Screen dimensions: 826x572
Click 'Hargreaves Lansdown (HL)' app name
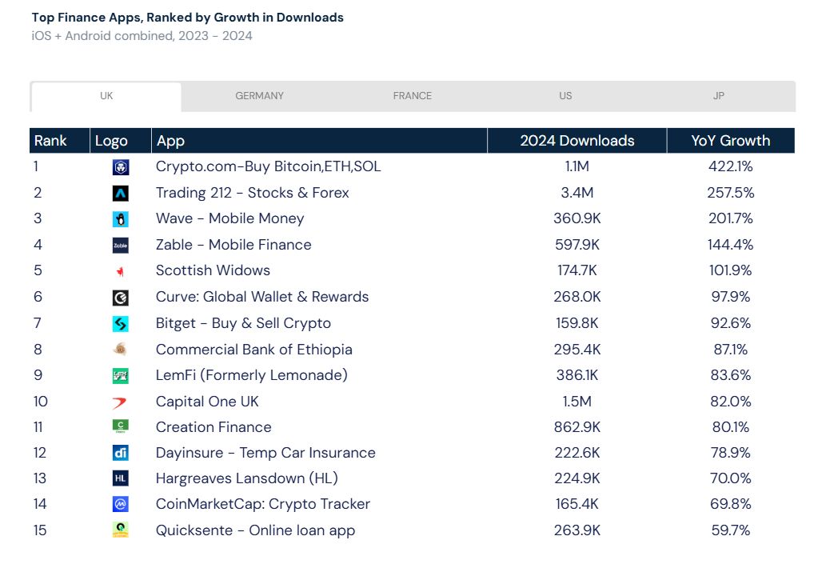tap(247, 478)
